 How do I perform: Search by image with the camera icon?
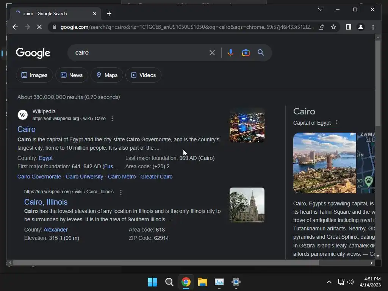point(246,53)
